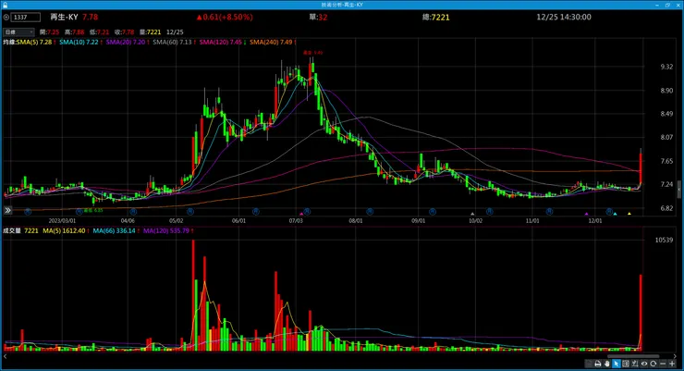Click the left scroll arrow below volume chart
The image size is (684, 371).
[x=6, y=356]
